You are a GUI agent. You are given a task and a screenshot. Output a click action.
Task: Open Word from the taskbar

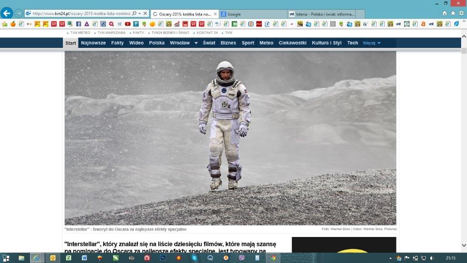click(84, 258)
